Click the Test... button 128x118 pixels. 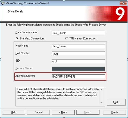tap(116, 102)
